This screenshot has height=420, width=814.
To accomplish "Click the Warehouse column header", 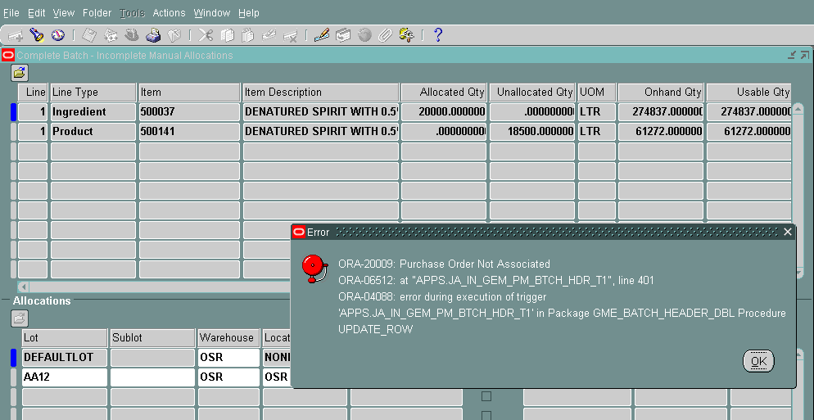I will pos(228,338).
